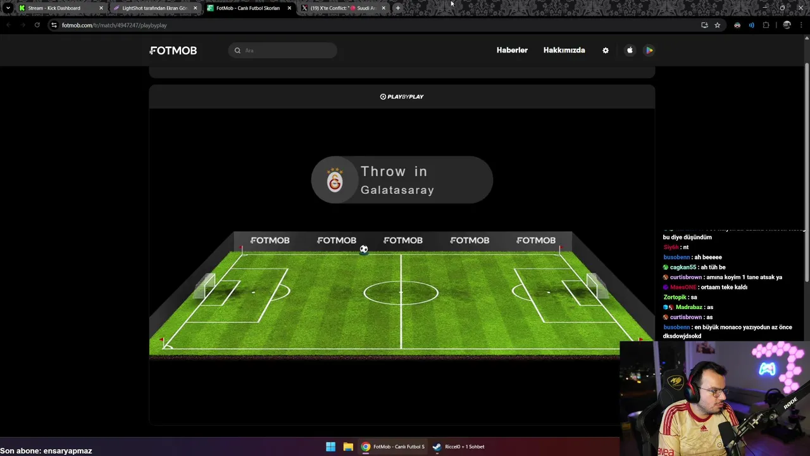Click the Google Play store icon
Image resolution: width=810 pixels, height=456 pixels.
click(x=649, y=50)
